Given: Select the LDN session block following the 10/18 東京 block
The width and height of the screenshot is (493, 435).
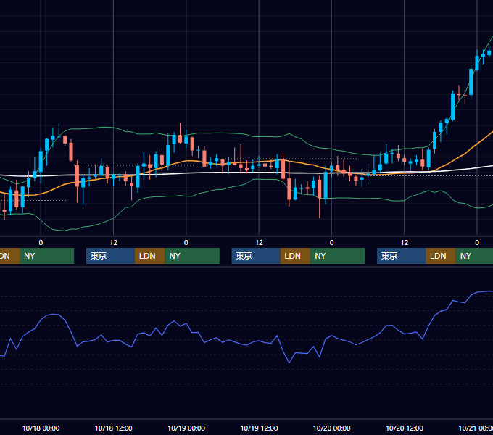Looking at the screenshot, I should [x=149, y=256].
